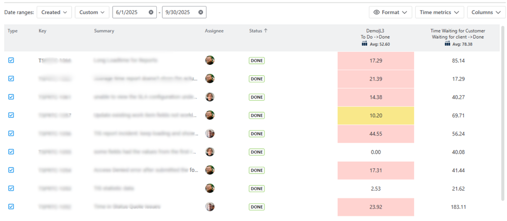This screenshot has height=221, width=507.
Task: Click assignee avatar in the 14.38 row
Action: tap(210, 97)
